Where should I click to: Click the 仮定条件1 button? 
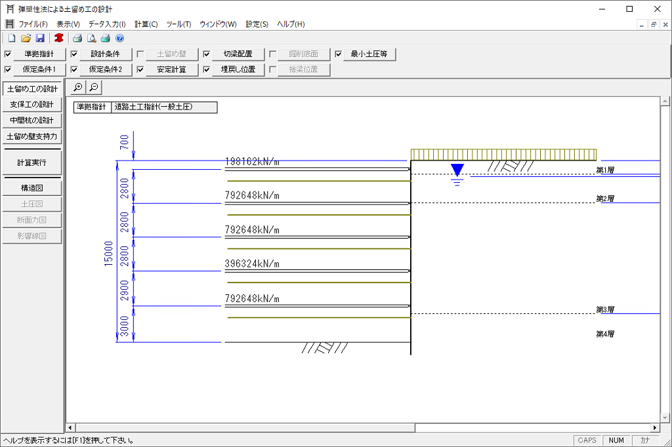[x=39, y=69]
